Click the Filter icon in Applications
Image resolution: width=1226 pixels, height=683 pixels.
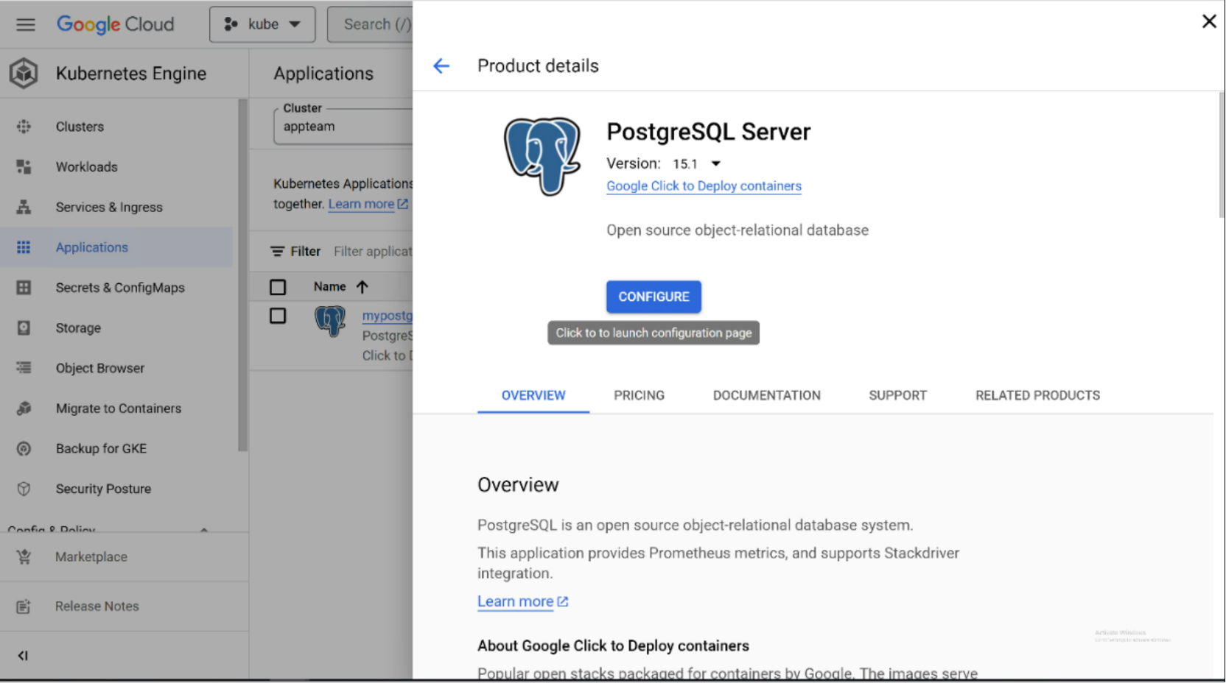pos(277,252)
